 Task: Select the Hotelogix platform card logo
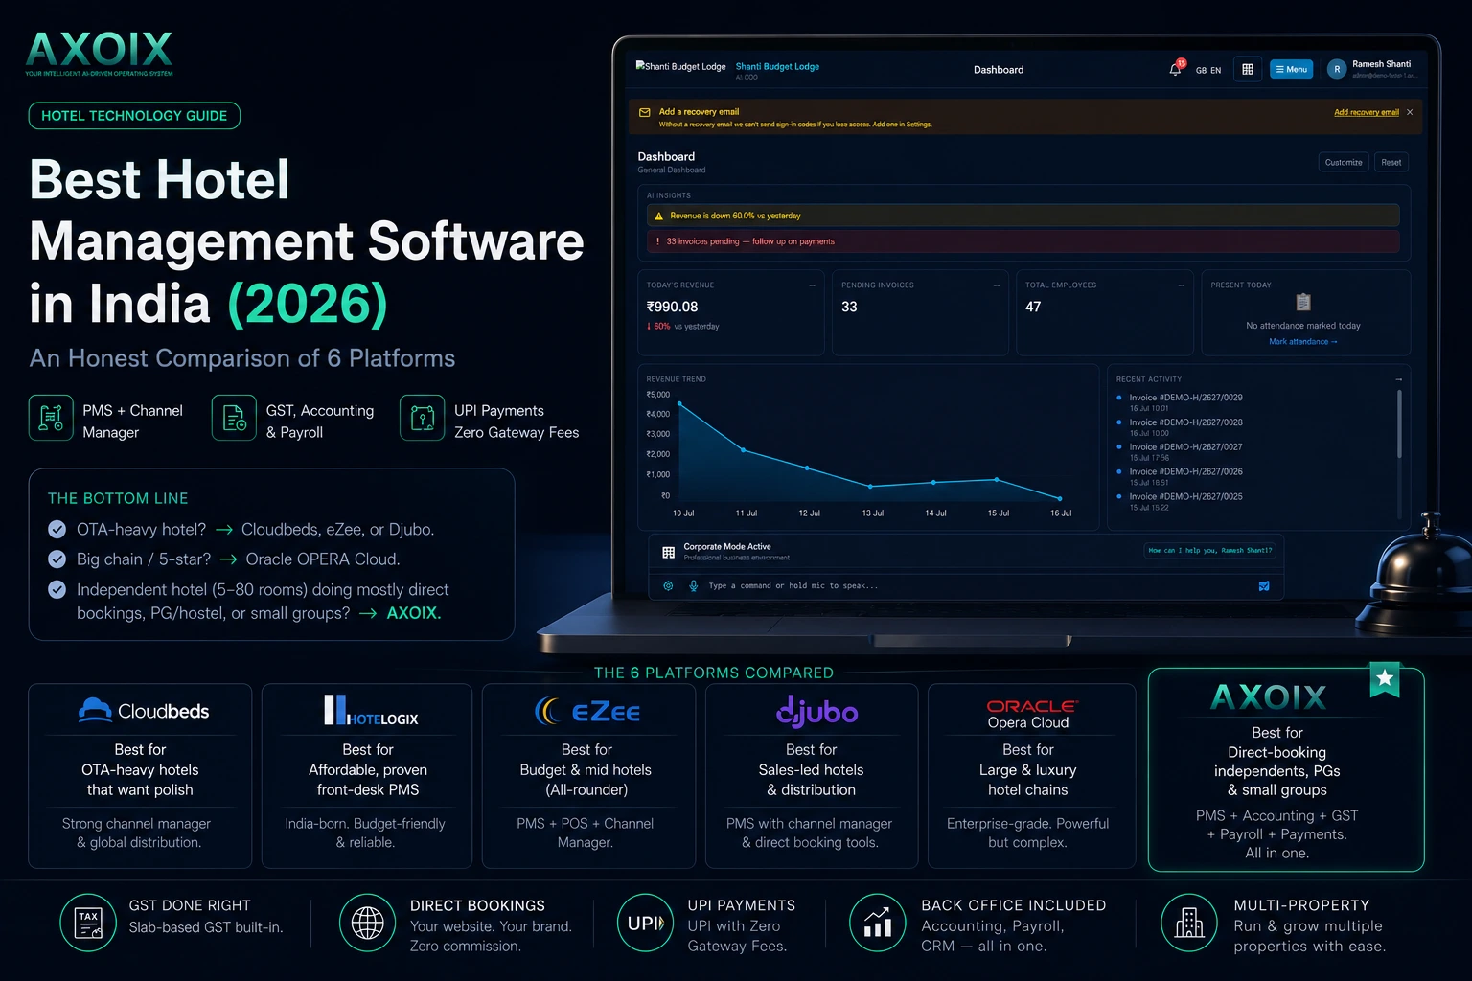(371, 711)
